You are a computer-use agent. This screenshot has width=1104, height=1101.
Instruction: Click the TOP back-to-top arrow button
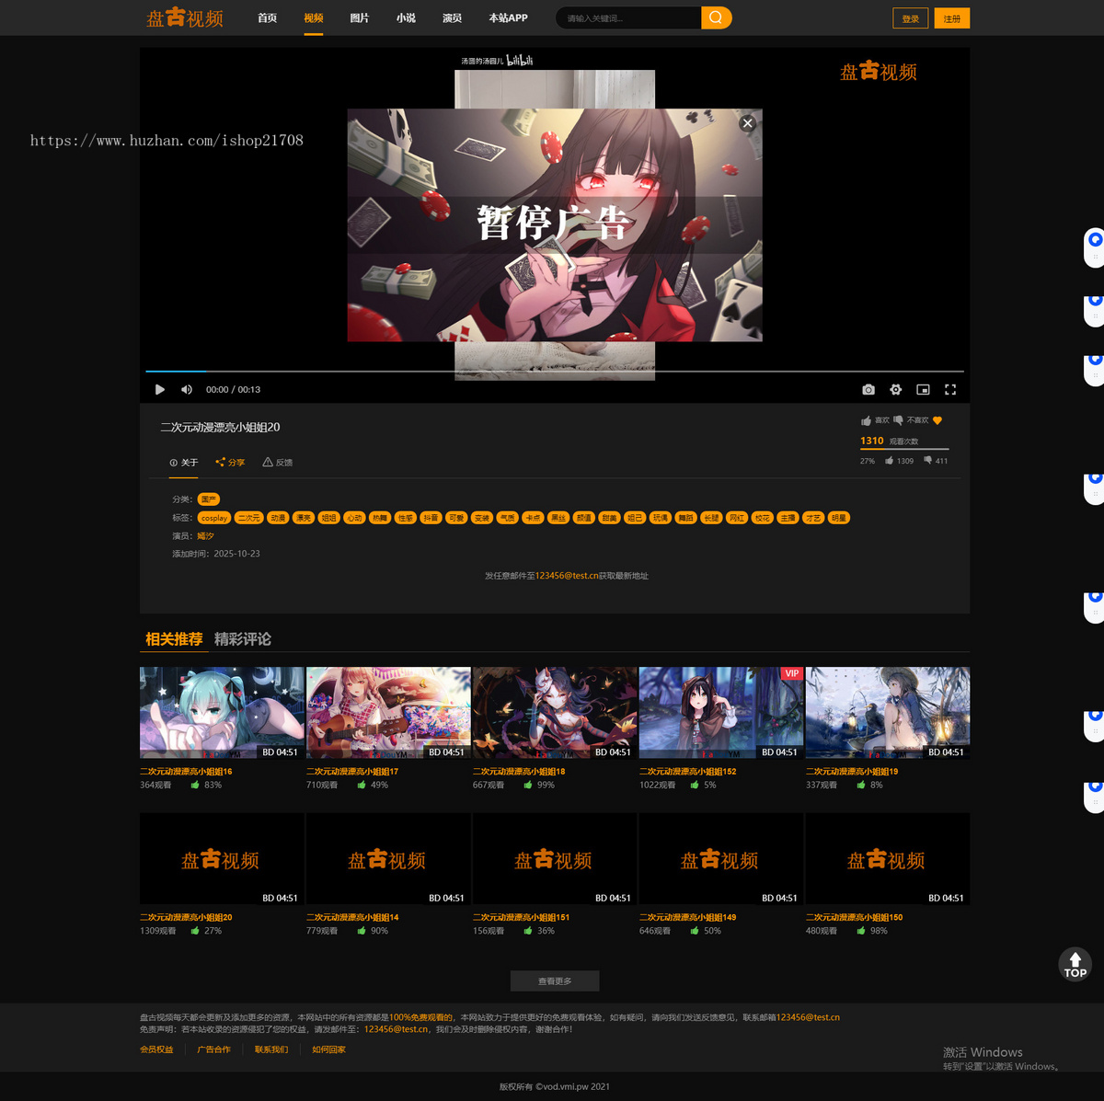(x=1075, y=965)
